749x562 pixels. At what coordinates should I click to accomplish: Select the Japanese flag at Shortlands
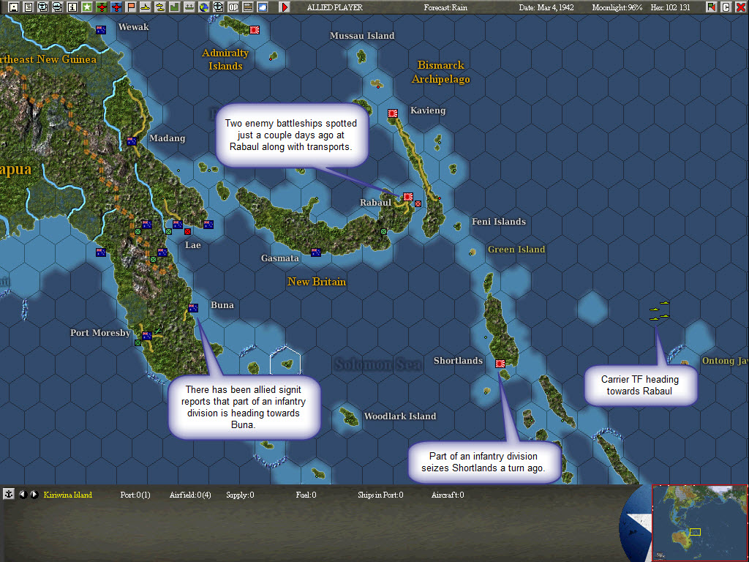point(500,364)
